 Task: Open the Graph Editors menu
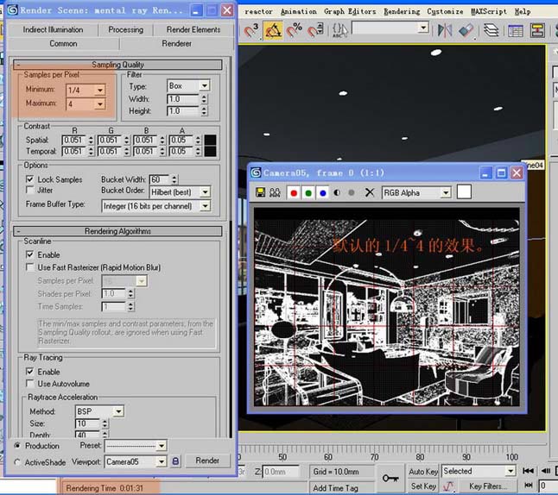[350, 11]
